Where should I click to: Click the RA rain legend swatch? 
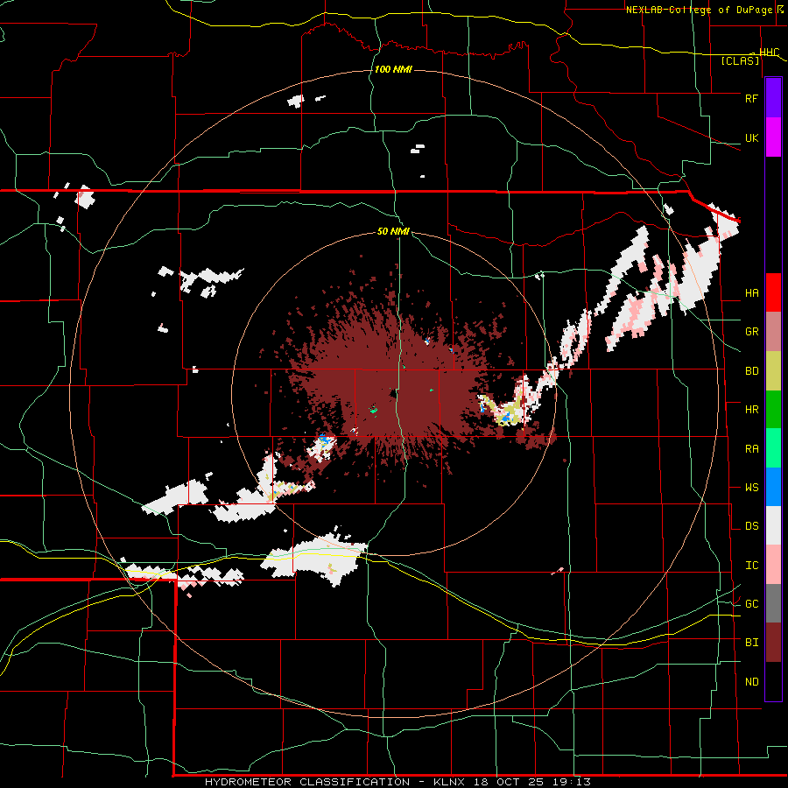773,448
